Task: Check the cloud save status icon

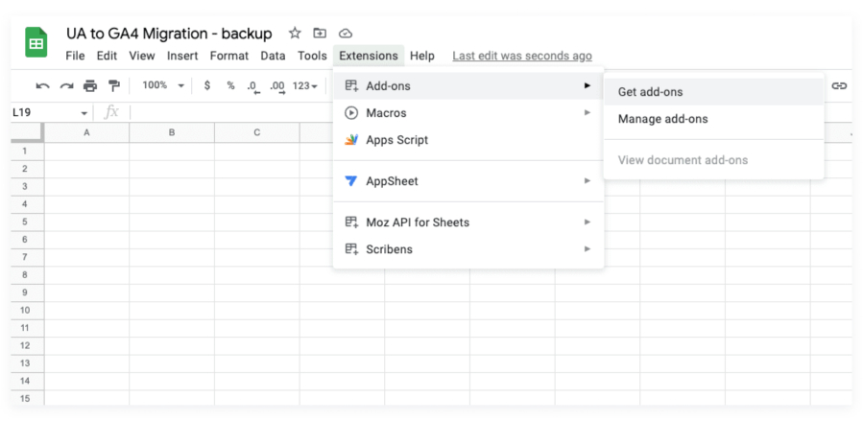Action: pyautogui.click(x=345, y=34)
